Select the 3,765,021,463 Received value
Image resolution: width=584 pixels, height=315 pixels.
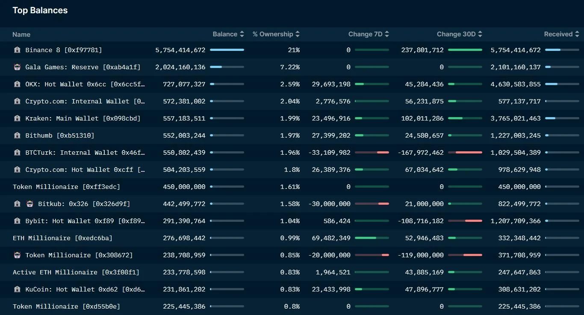516,118
